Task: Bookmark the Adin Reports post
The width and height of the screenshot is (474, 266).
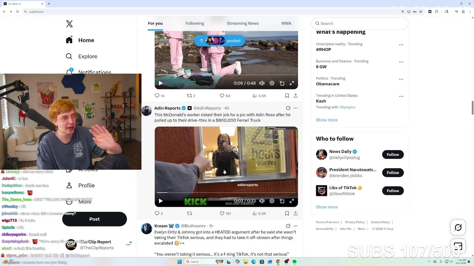Action: click(287, 214)
